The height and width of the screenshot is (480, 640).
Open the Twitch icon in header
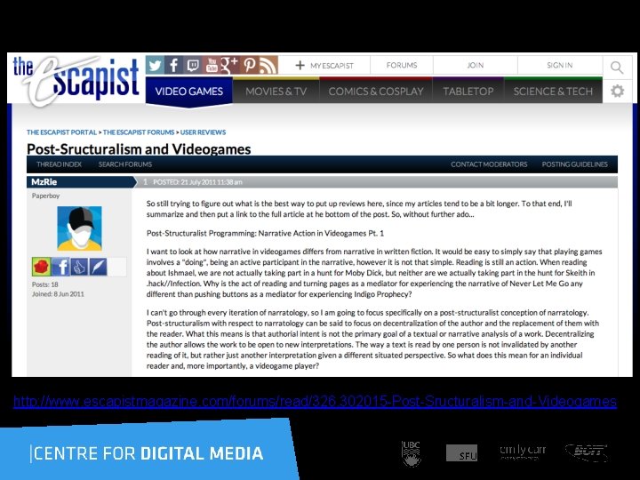(193, 65)
